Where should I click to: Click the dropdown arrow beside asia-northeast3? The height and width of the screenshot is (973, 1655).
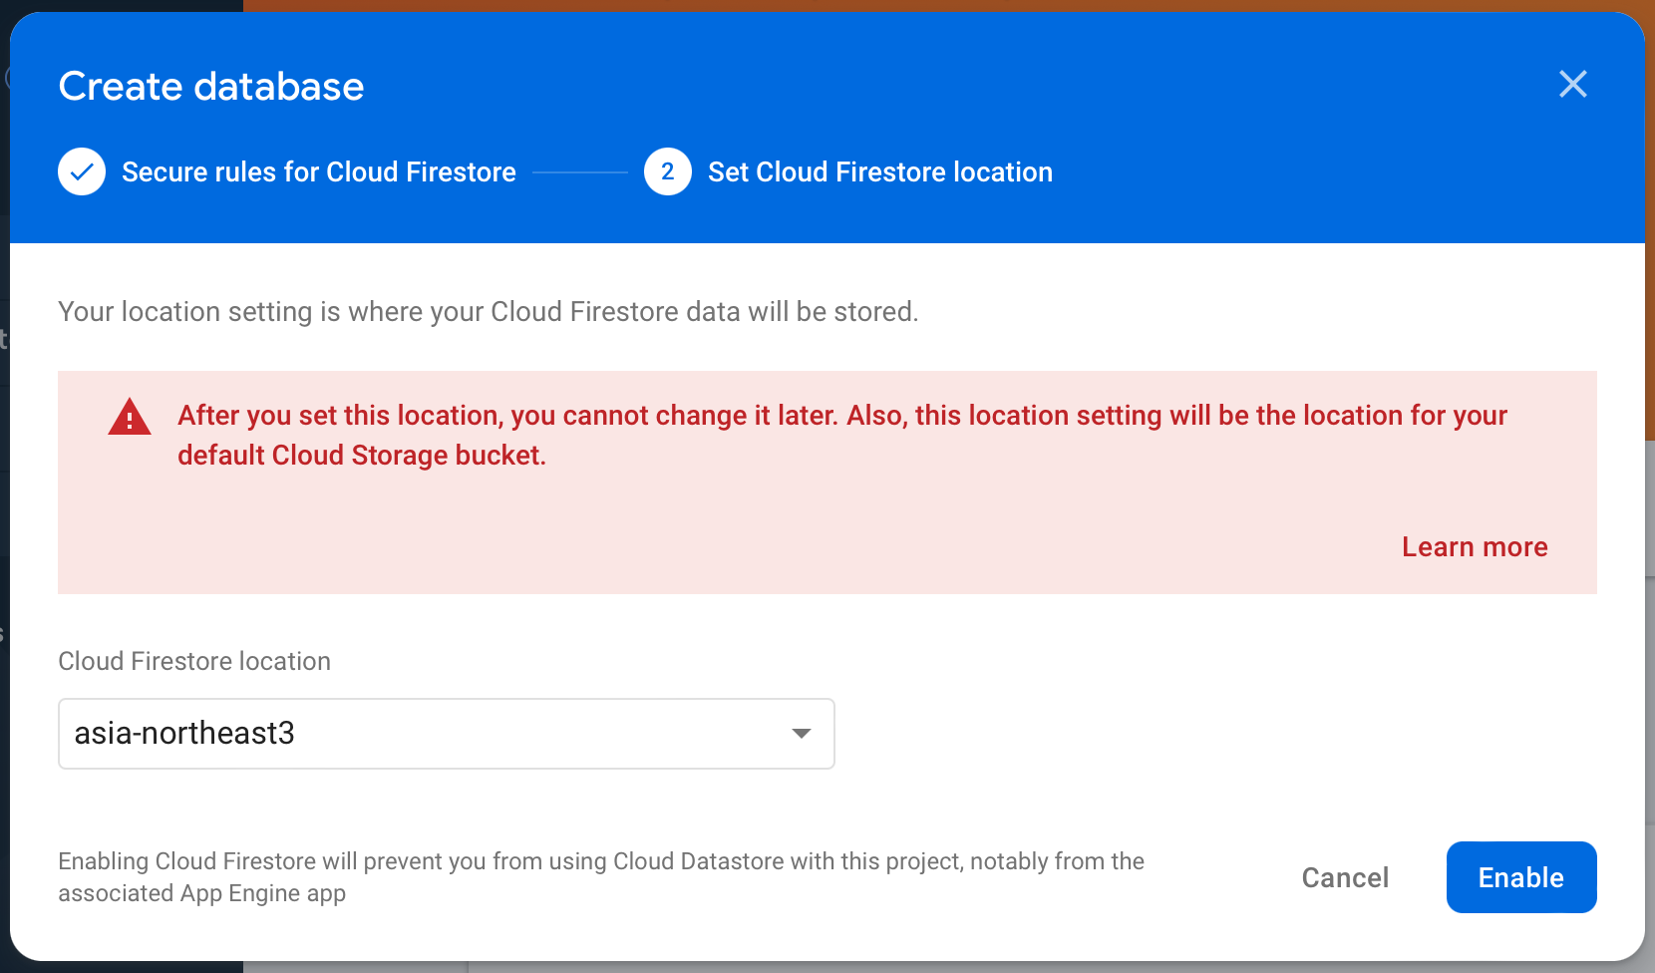click(801, 734)
